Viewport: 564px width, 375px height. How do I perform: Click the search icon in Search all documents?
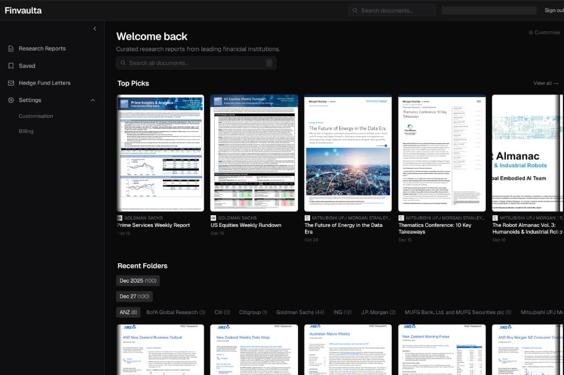123,63
